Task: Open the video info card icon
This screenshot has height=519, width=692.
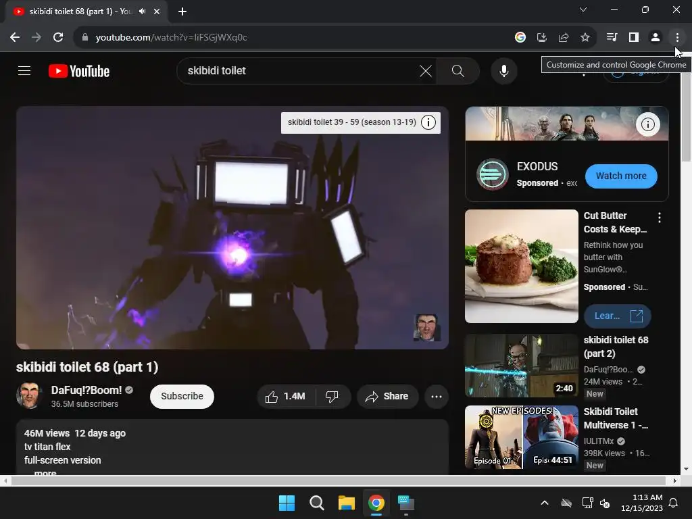Action: [x=428, y=122]
